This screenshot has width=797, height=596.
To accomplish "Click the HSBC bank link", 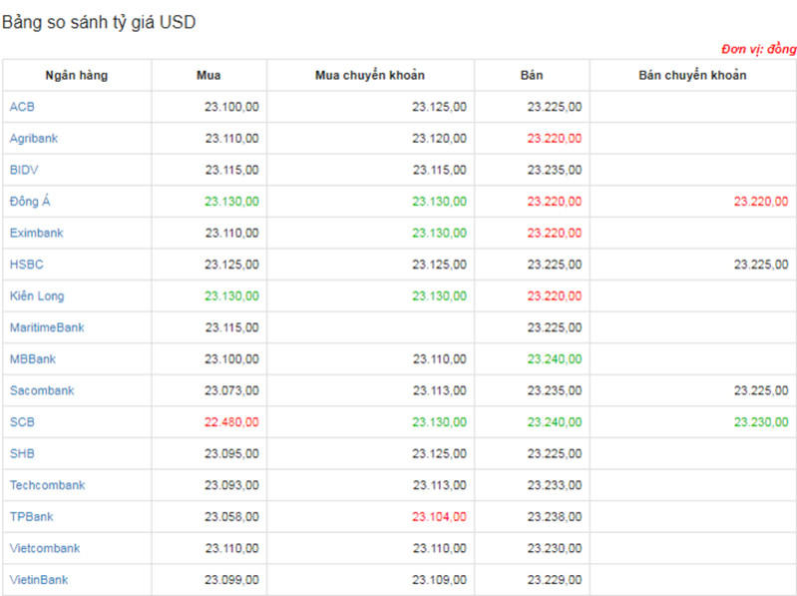I will click(x=27, y=265).
